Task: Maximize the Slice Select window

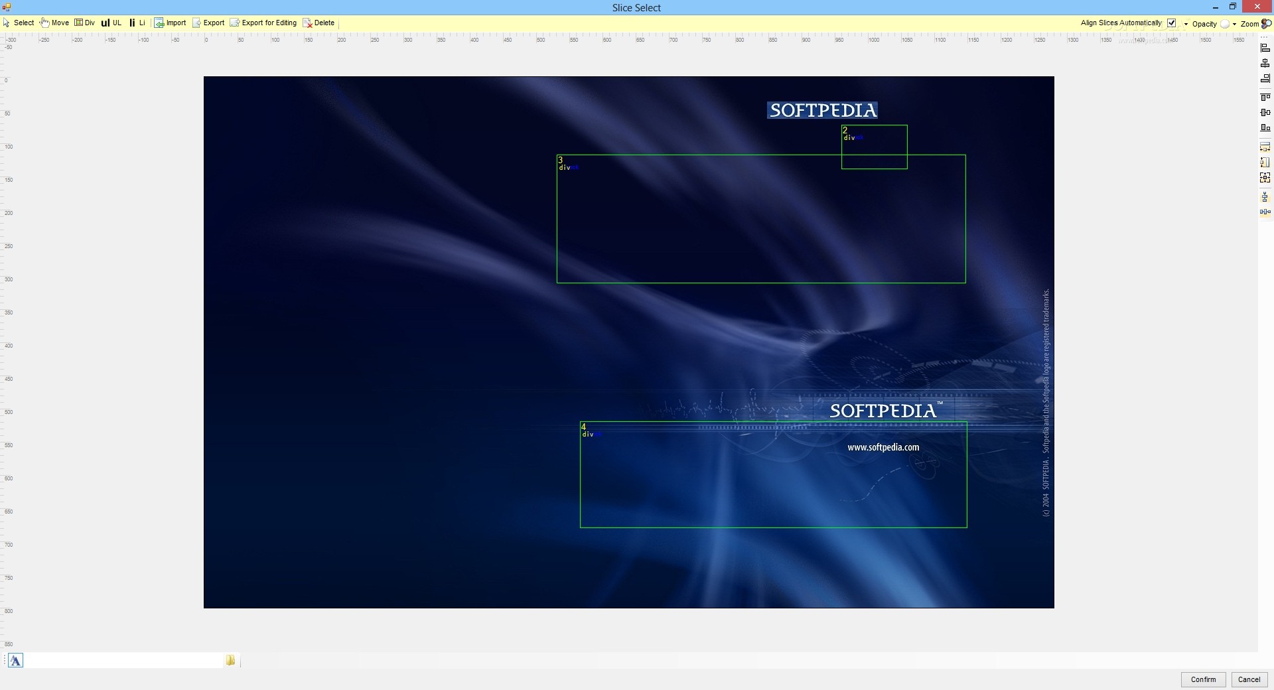Action: tap(1232, 7)
